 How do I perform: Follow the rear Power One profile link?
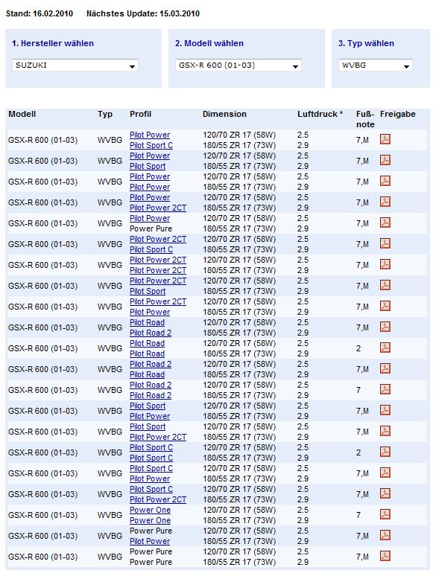150,520
